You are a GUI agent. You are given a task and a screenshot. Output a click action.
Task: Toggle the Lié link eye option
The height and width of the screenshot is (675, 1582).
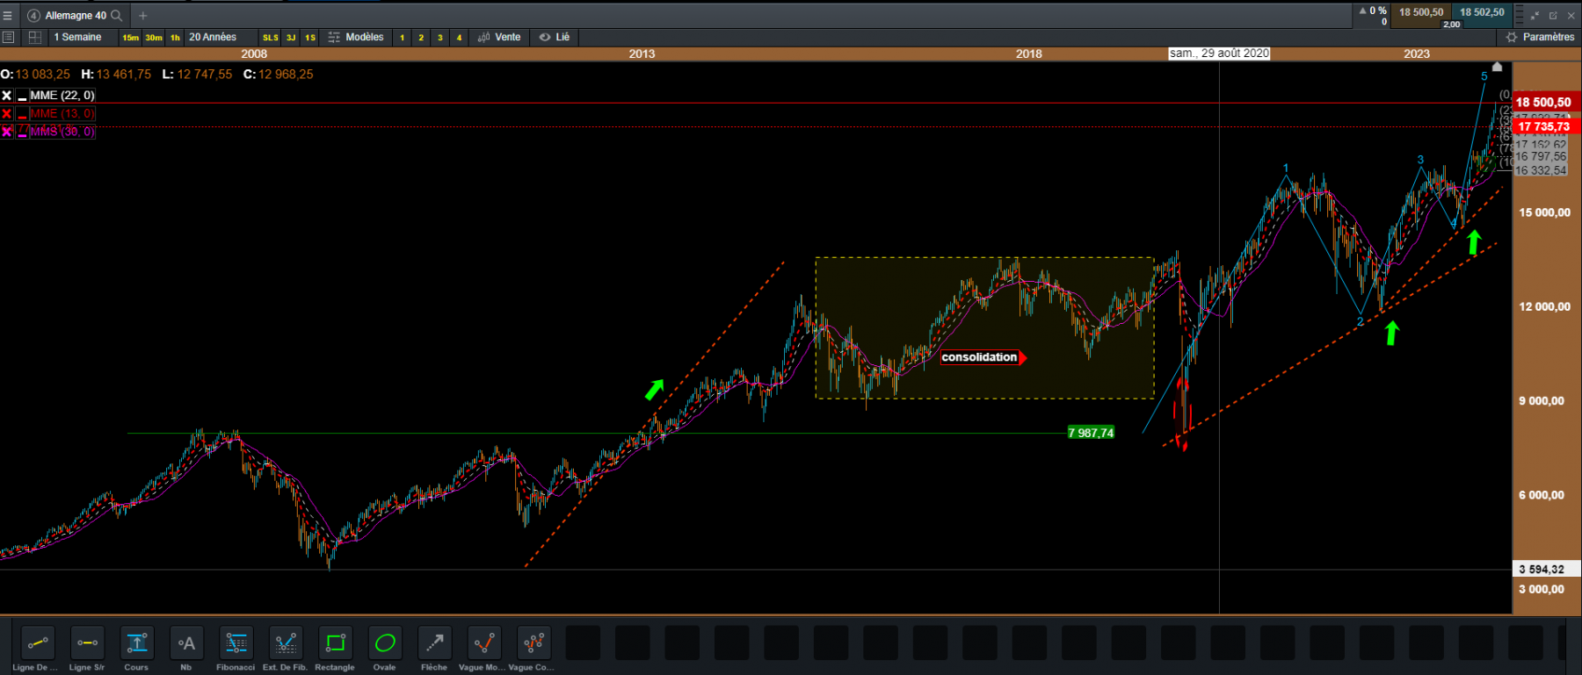coord(555,37)
